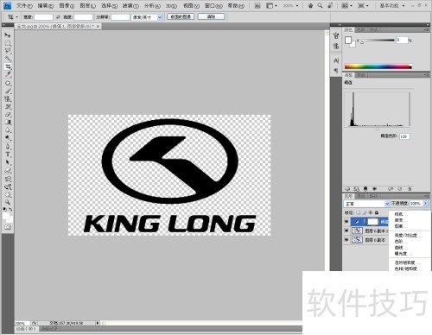Select the Zoom tool in toolbox
This screenshot has height=335, width=432.
click(x=8, y=202)
